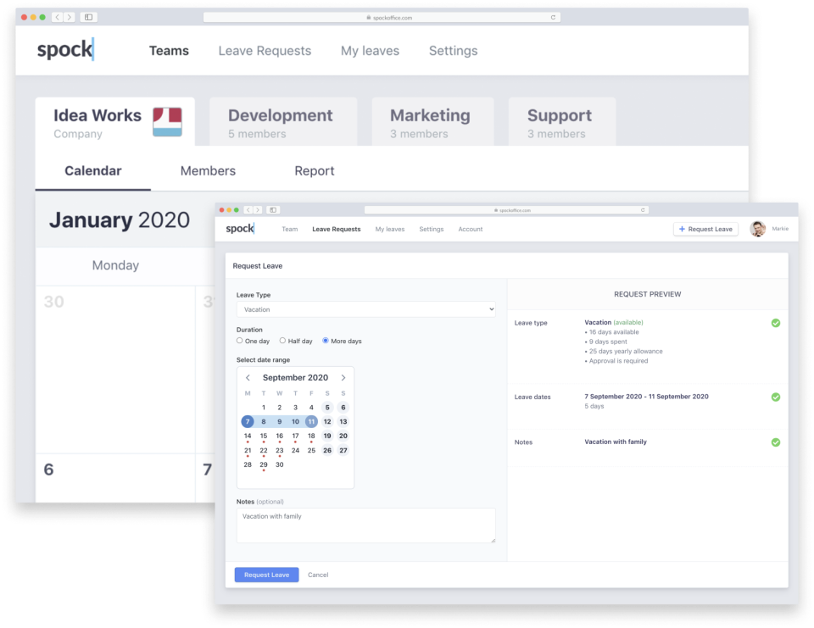
Task: Click green checkmark next to Notes
Action: [x=776, y=442]
